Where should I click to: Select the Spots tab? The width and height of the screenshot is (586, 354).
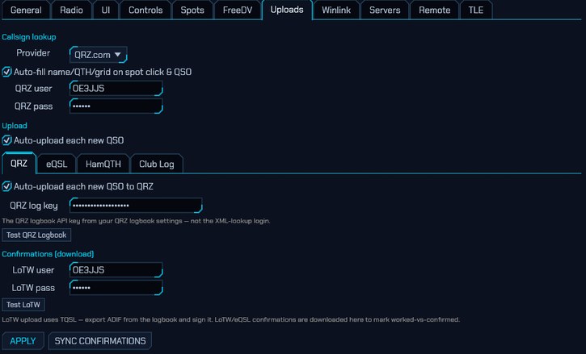[192, 10]
